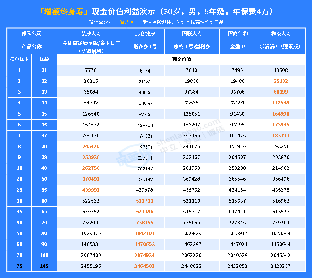Select cell value 366496
The image size is (313, 278).
coord(281,179)
